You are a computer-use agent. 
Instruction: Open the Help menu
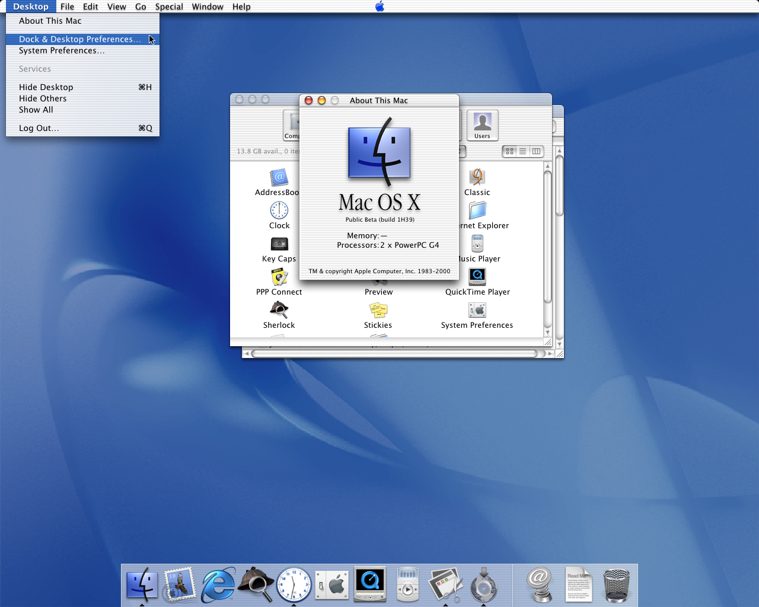click(x=241, y=7)
